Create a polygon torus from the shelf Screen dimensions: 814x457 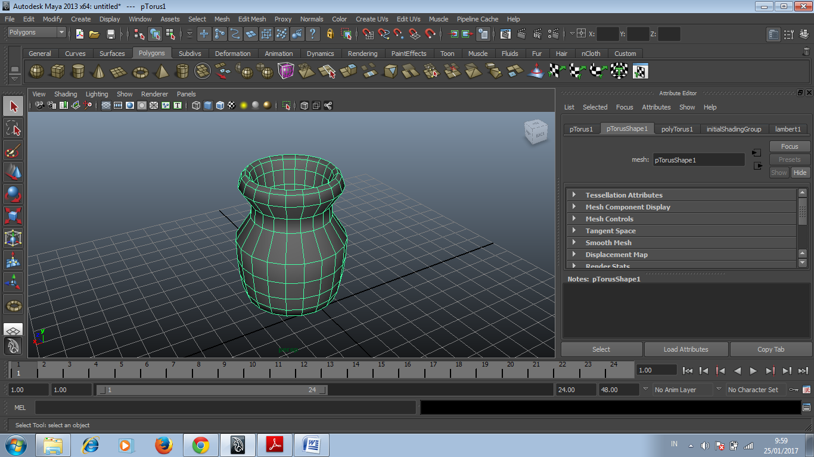pyautogui.click(x=139, y=71)
